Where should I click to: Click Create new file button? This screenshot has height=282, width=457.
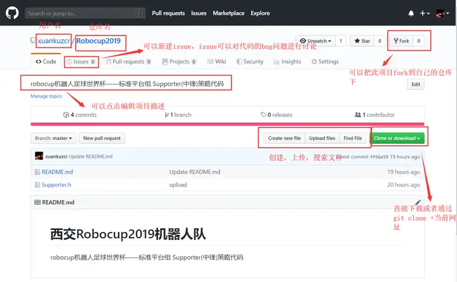(284, 138)
